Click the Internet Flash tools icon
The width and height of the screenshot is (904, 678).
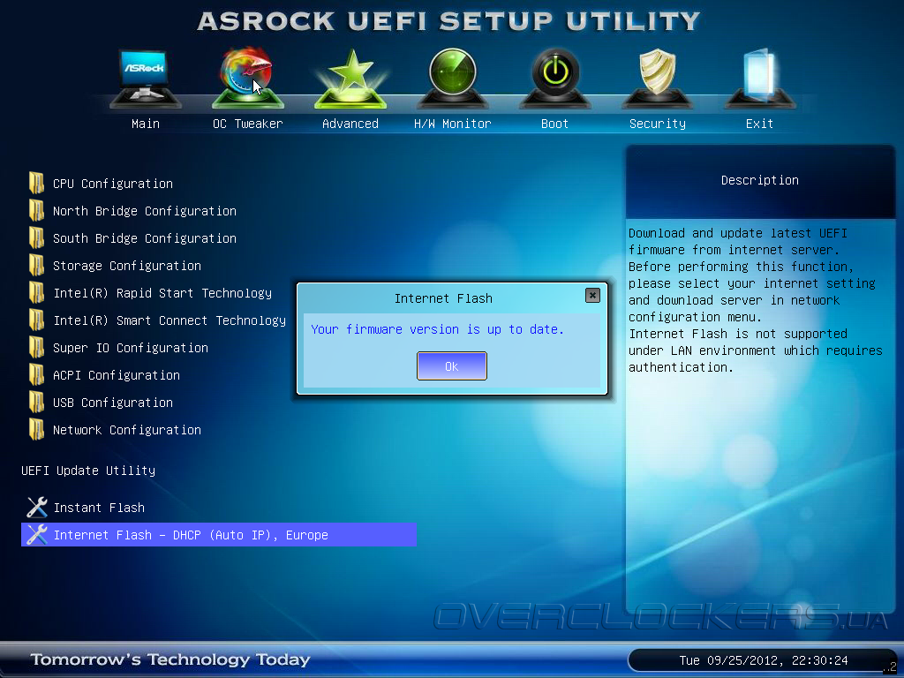pos(37,534)
